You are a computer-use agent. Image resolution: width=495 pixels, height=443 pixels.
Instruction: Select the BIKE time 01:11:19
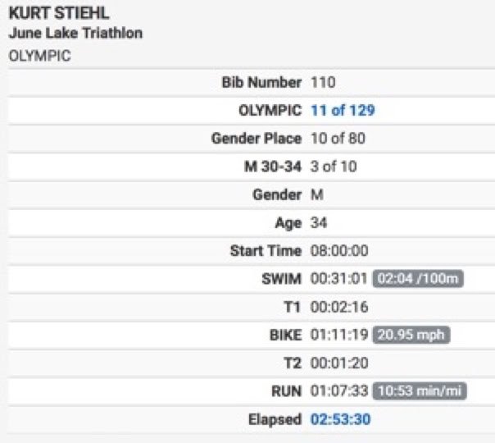339,335
